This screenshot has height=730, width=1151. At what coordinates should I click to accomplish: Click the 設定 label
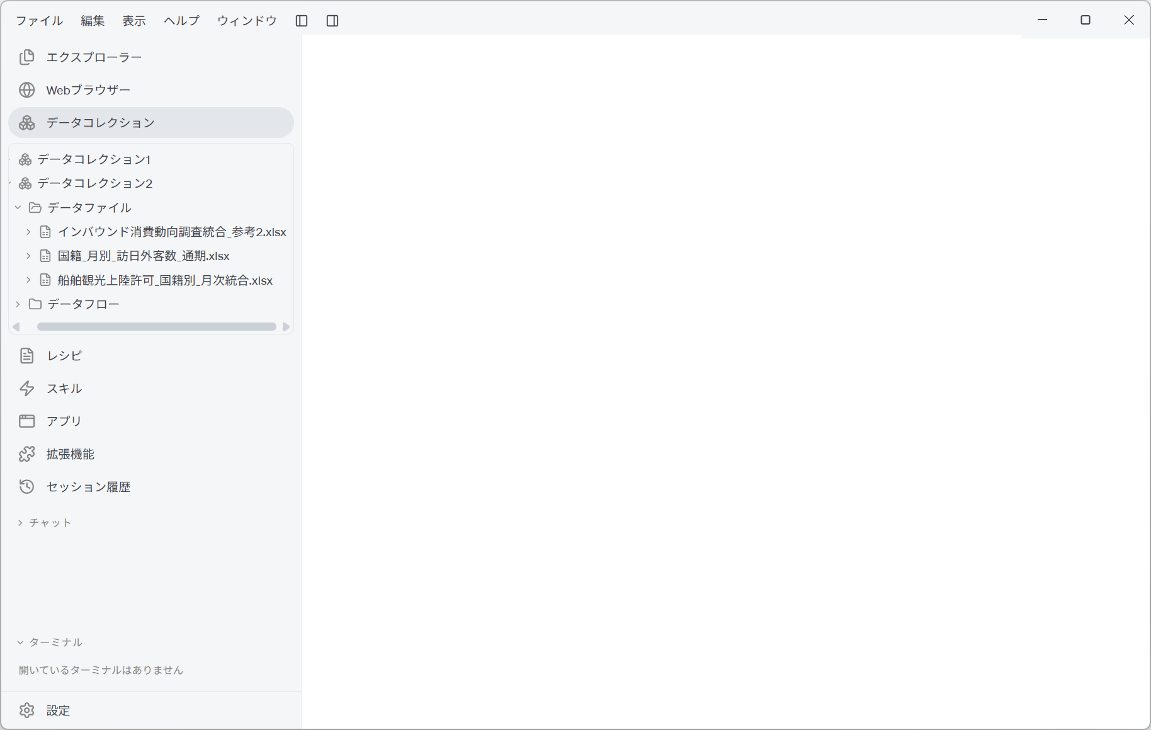click(x=59, y=710)
